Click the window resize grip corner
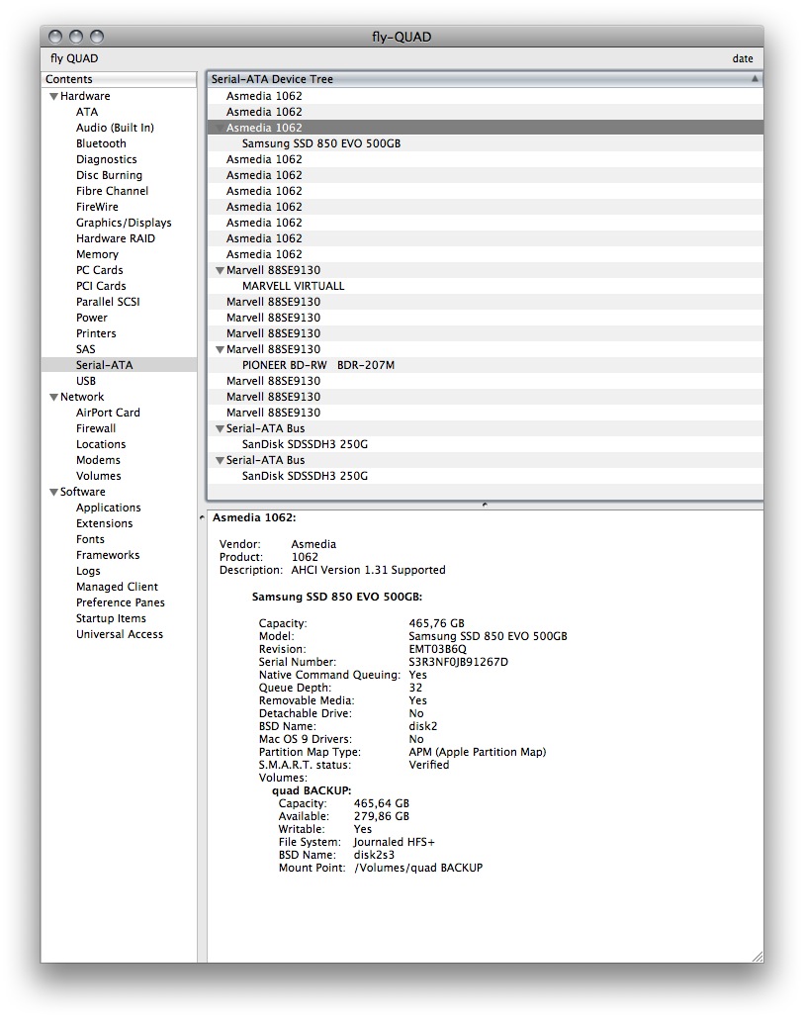This screenshot has width=804, height=1018. point(758,957)
